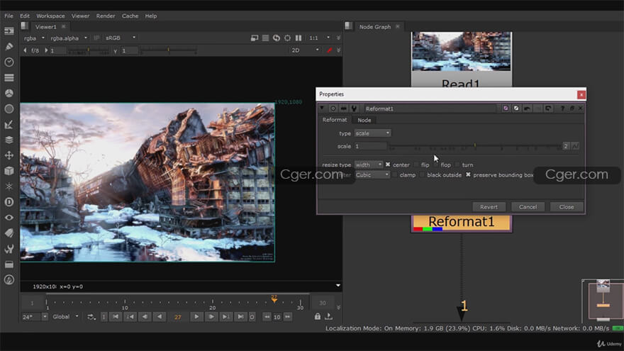Toggle Viewer proxy mode lines icon

point(265,38)
